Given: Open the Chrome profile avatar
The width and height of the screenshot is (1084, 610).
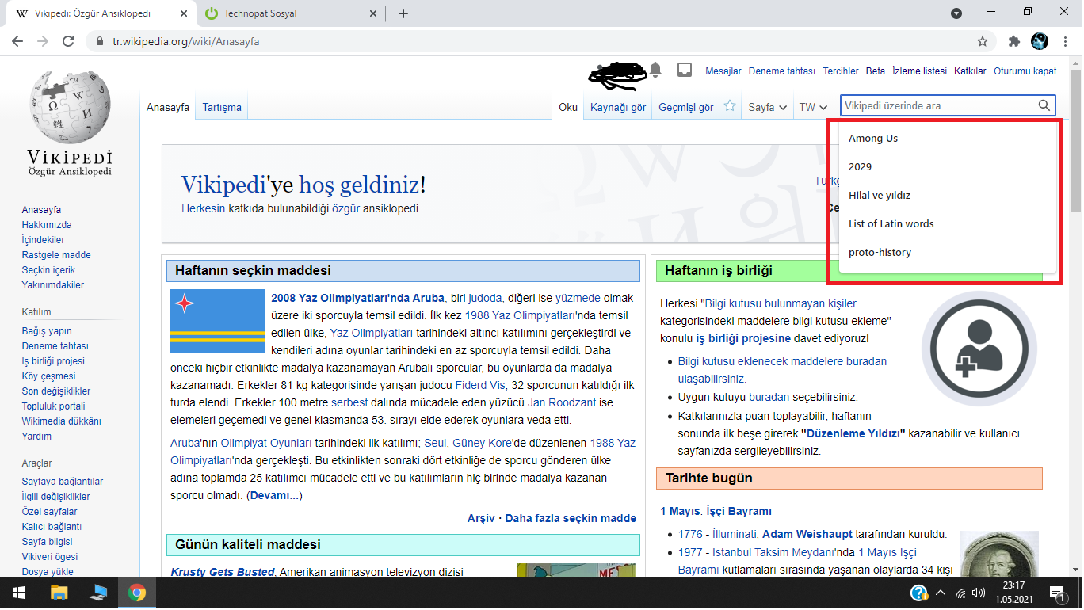Looking at the screenshot, I should pos(1040,41).
